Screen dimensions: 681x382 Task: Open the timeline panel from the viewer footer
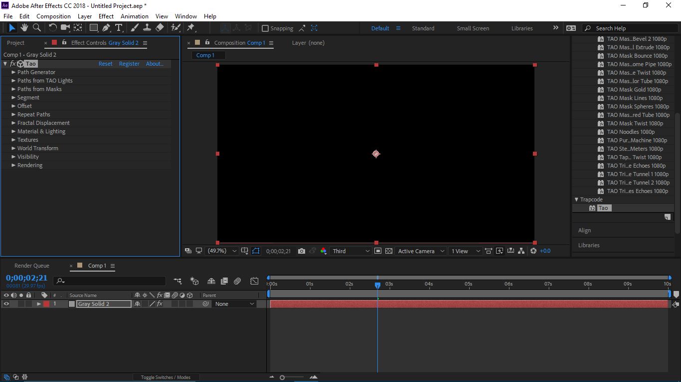(511, 251)
